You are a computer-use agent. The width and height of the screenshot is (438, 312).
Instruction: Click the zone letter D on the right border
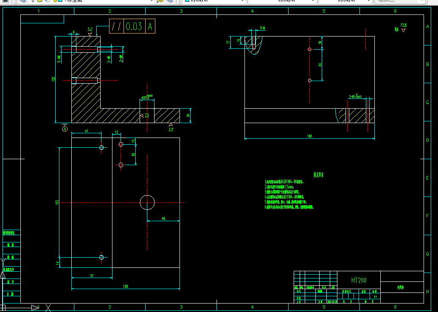point(427,140)
